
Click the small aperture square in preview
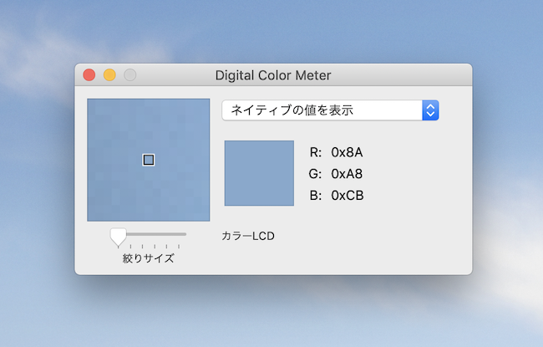coord(149,160)
